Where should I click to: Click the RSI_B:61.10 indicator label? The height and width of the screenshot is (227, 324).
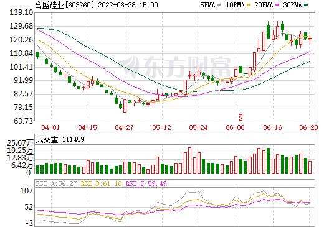click(101, 183)
